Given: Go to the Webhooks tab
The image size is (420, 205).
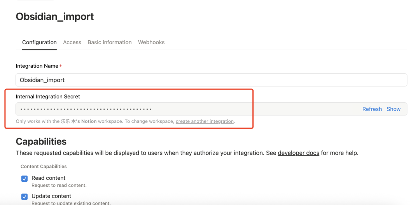Looking at the screenshot, I should [x=151, y=42].
